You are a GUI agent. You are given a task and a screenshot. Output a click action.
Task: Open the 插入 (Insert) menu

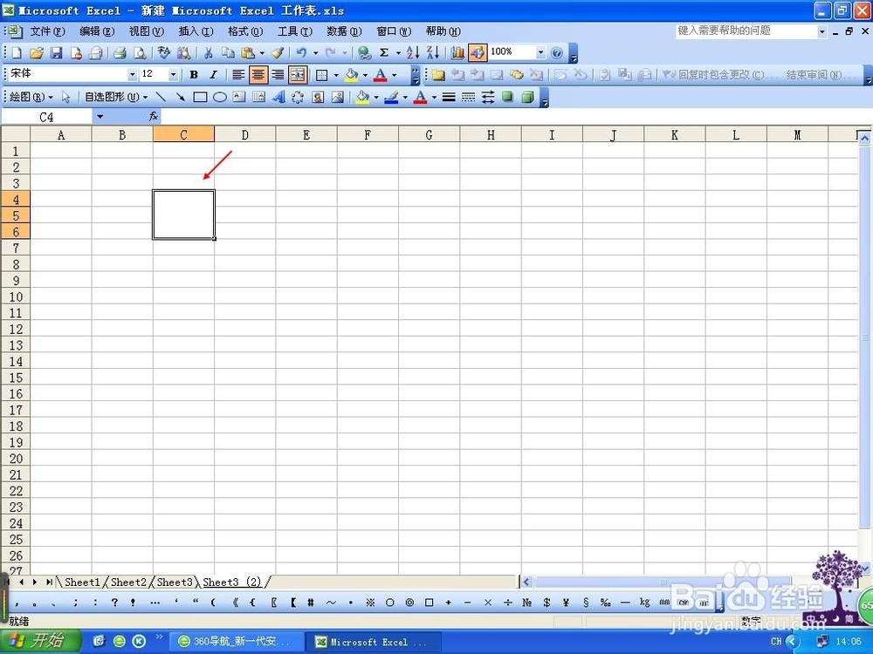pos(196,31)
